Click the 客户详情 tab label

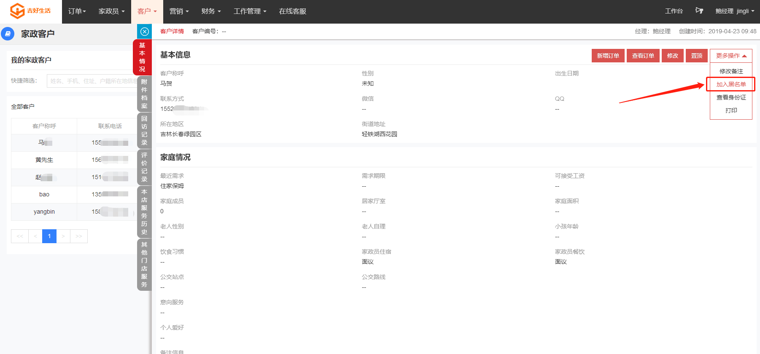(172, 31)
